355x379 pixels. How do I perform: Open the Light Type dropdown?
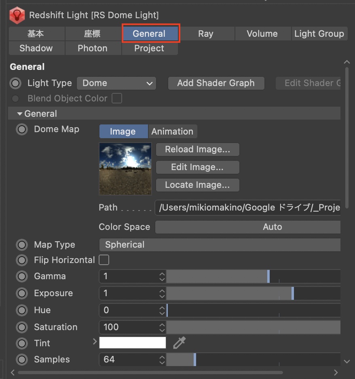click(116, 83)
